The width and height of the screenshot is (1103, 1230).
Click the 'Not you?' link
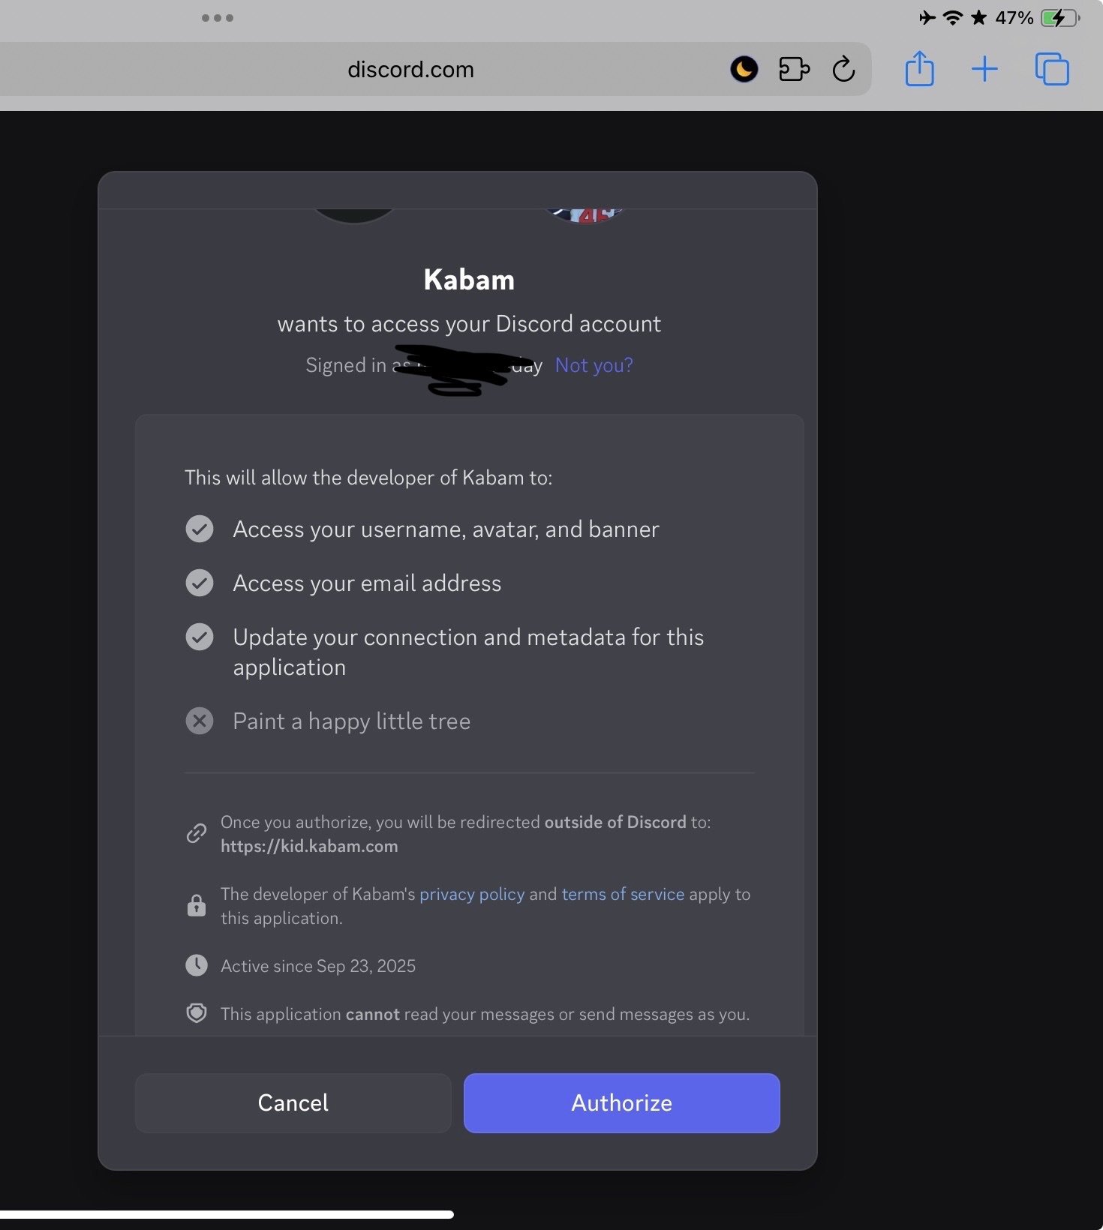tap(594, 365)
